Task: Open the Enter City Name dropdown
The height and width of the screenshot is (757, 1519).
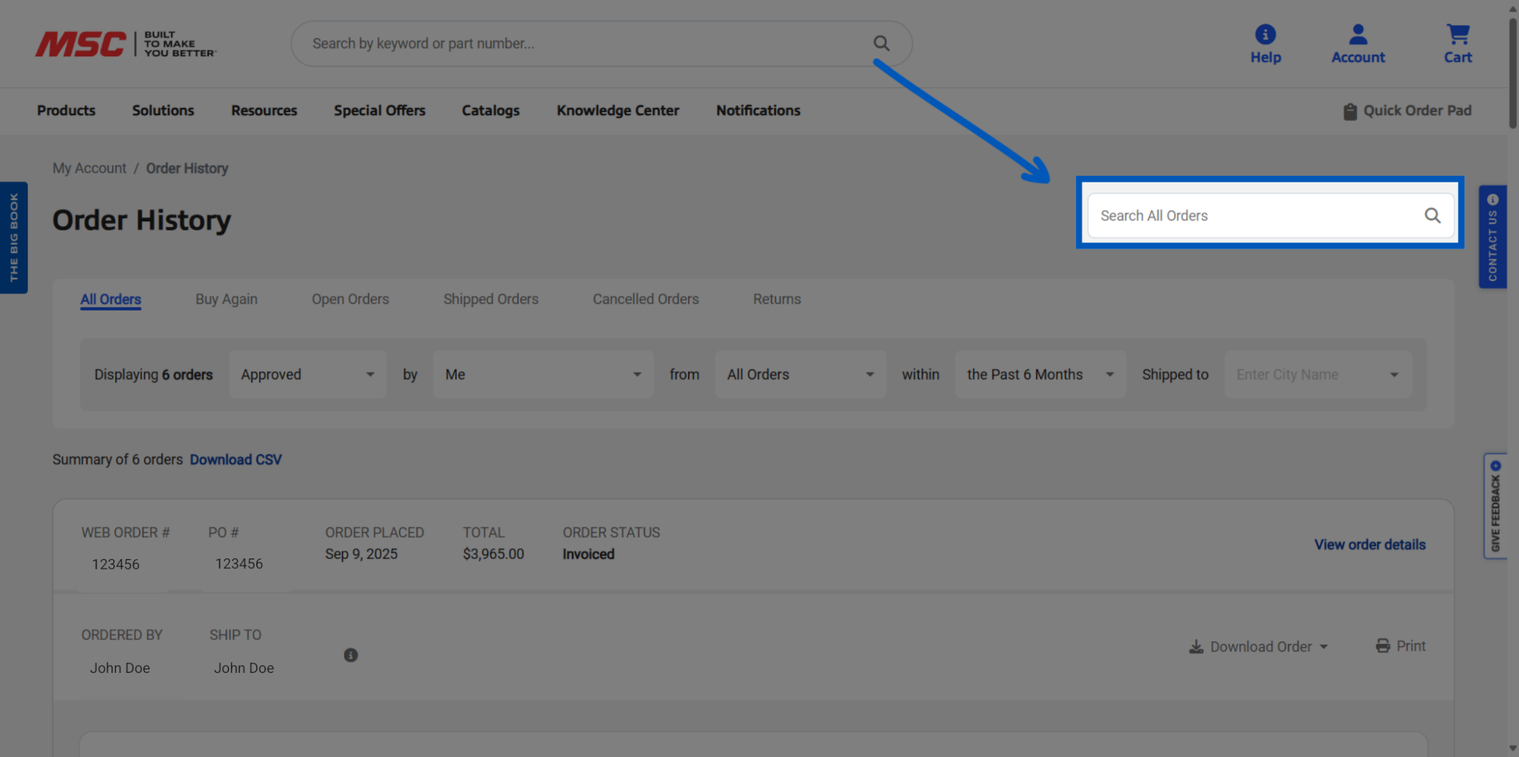Action: pyautogui.click(x=1318, y=375)
